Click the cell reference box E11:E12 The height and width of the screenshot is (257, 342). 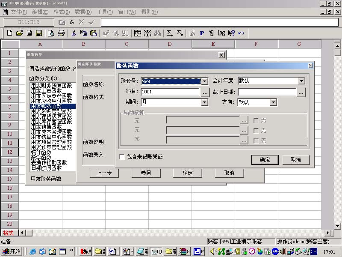tap(29, 22)
